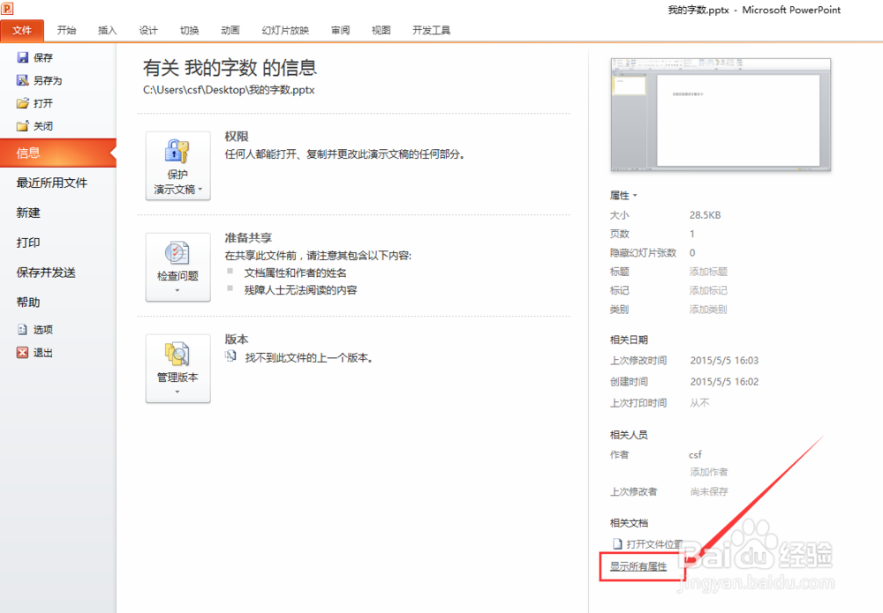Click the file size value 28.5KB
883x613 pixels.
coord(705,215)
